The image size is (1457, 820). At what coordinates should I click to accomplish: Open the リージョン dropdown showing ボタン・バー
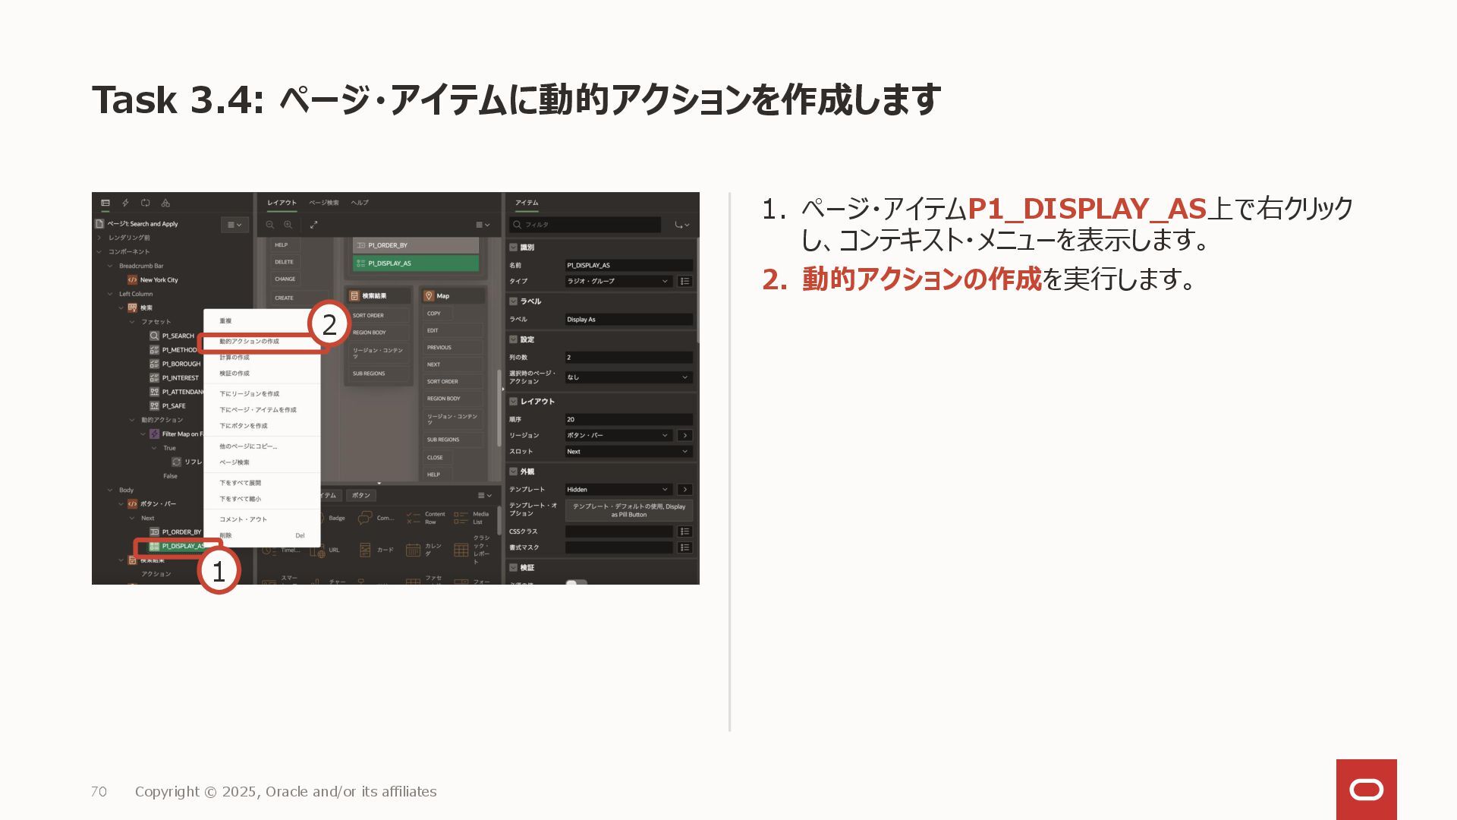(618, 435)
